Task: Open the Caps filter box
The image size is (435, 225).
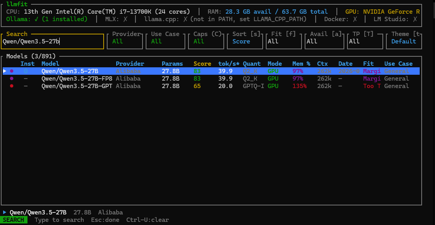Action: click(x=206, y=41)
